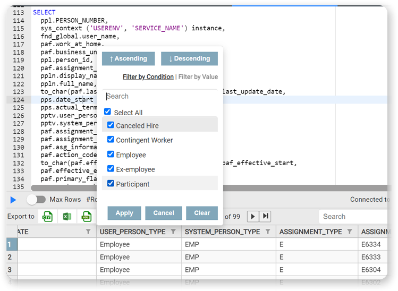Click the filter popup Search field
The image size is (398, 291).
click(x=160, y=97)
